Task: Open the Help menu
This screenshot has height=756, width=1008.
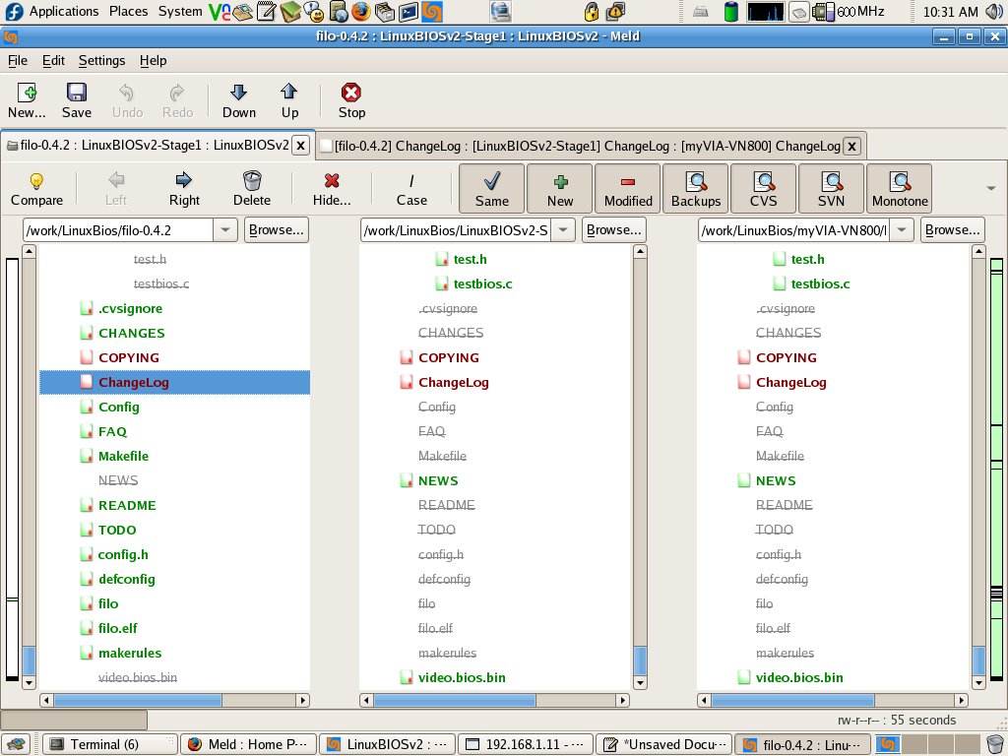Action: pos(153,60)
